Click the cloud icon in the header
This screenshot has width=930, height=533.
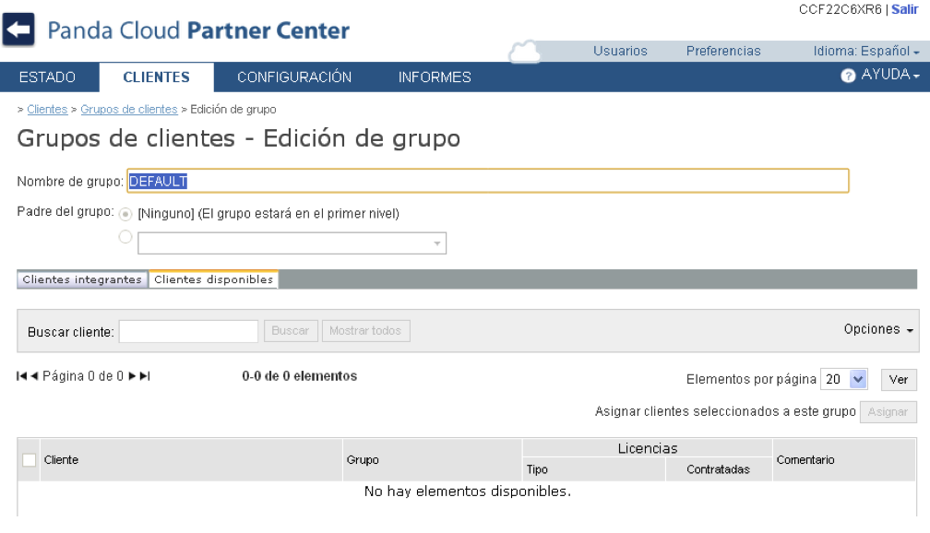523,53
